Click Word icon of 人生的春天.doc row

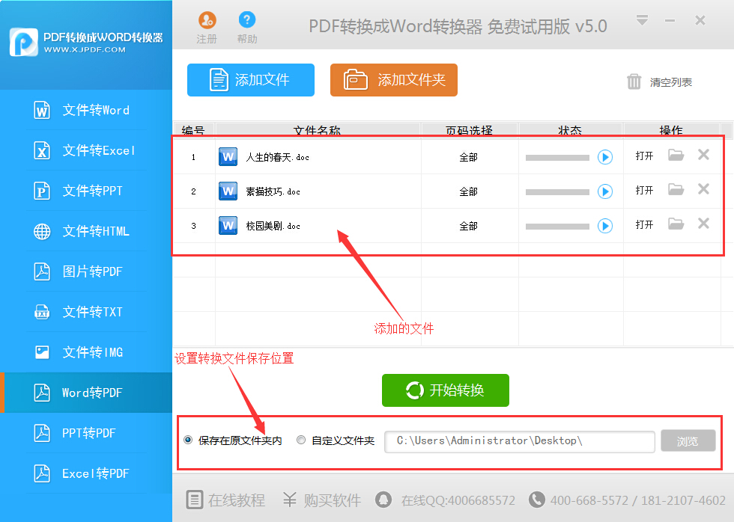click(228, 157)
